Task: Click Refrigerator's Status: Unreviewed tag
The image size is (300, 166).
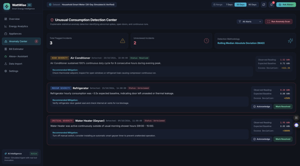Action: [x=139, y=88]
